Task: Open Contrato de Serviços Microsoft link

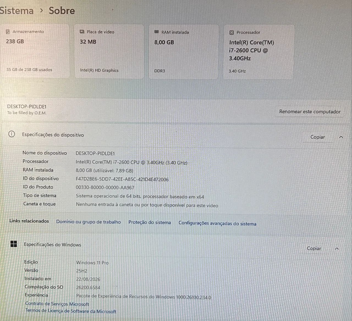Action: [x=57, y=304]
